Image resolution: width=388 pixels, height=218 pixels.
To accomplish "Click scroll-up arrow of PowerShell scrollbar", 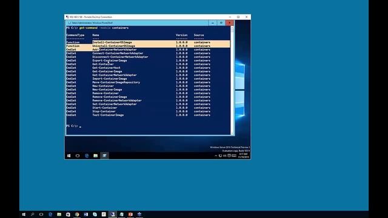I will [232, 27].
